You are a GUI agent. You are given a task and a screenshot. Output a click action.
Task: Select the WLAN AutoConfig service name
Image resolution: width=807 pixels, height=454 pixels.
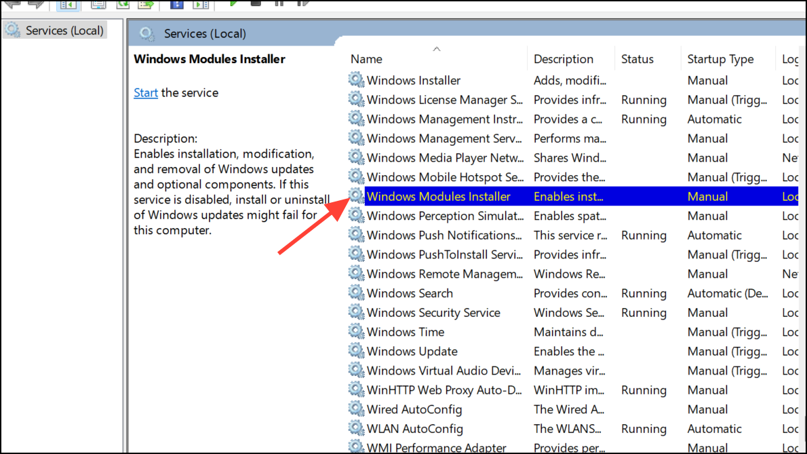tap(415, 429)
